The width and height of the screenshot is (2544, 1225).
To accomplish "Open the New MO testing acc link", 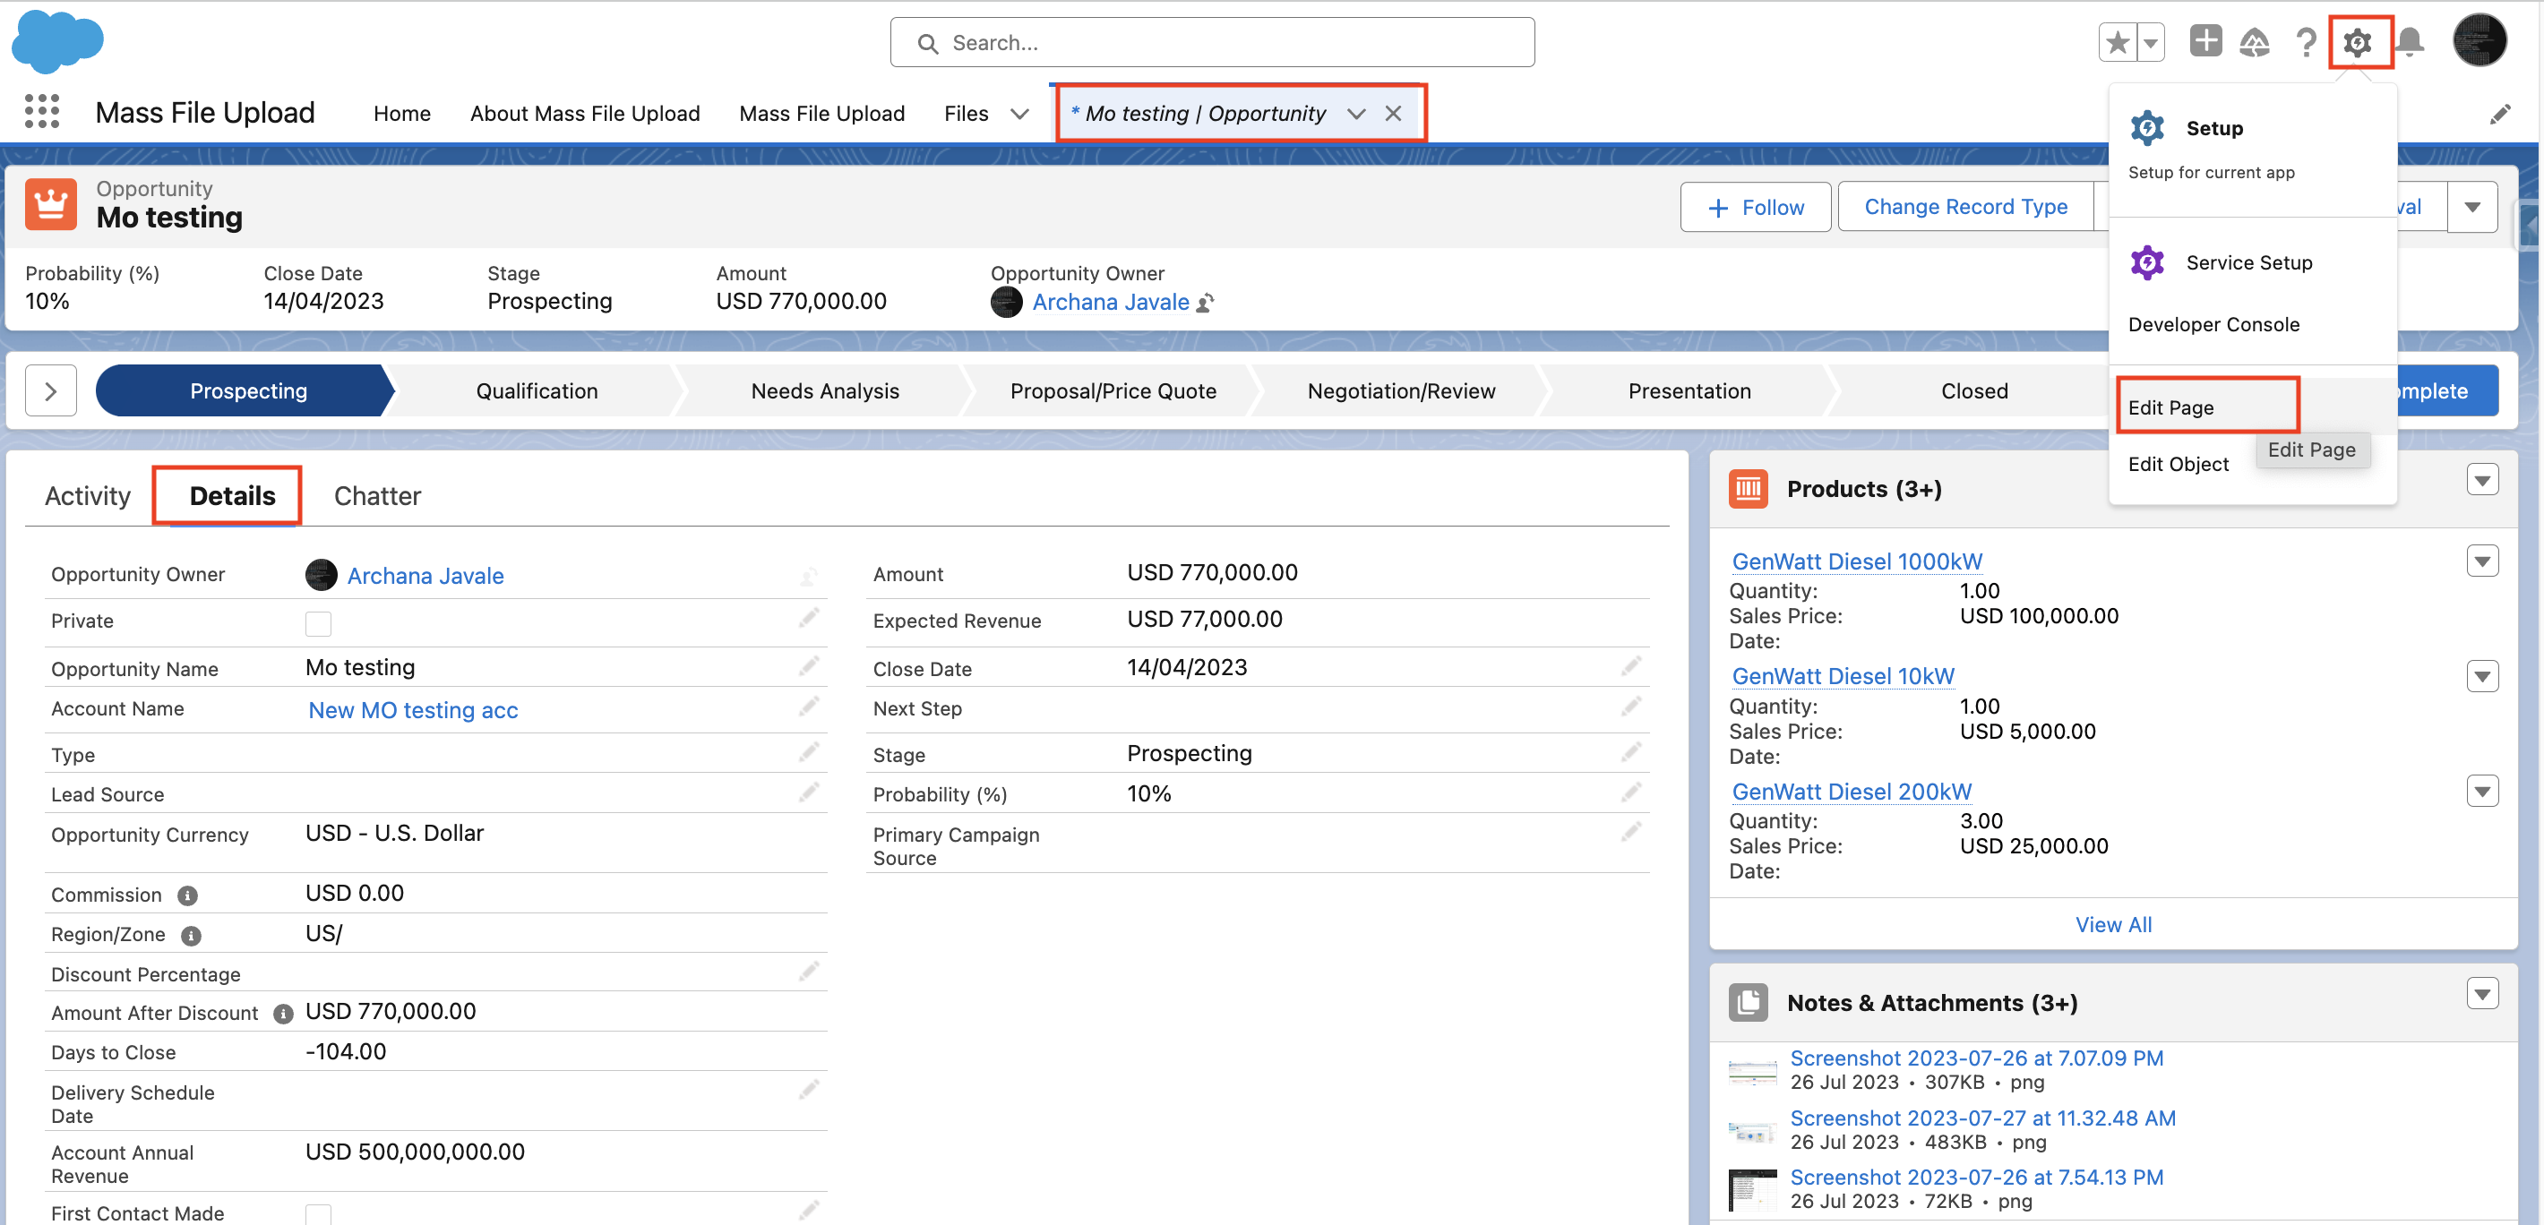I will click(413, 711).
